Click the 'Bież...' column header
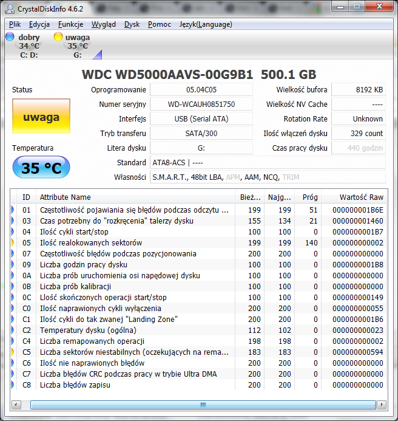 pos(250,197)
